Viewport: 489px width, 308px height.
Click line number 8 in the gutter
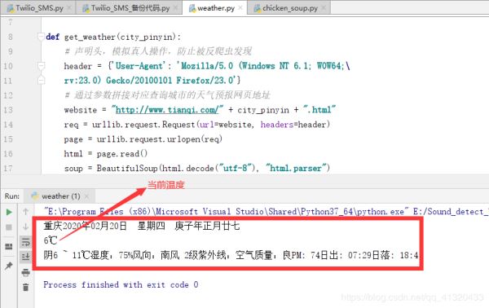11,37
